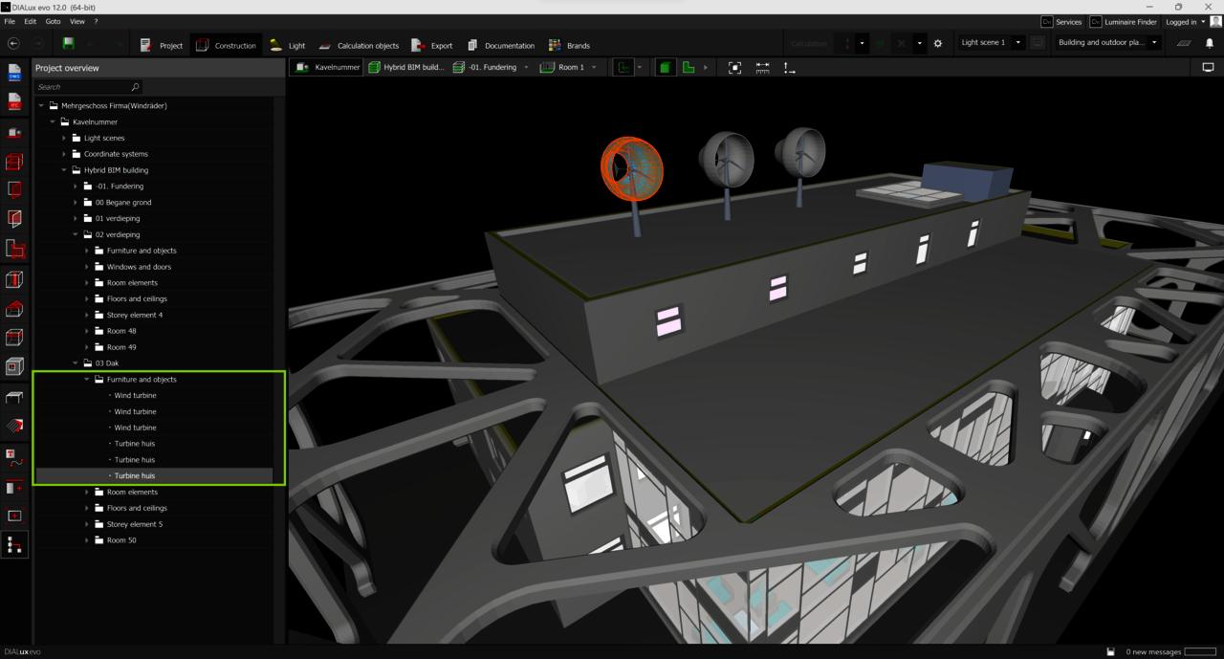Click the back arrow navigation icon

coord(13,43)
